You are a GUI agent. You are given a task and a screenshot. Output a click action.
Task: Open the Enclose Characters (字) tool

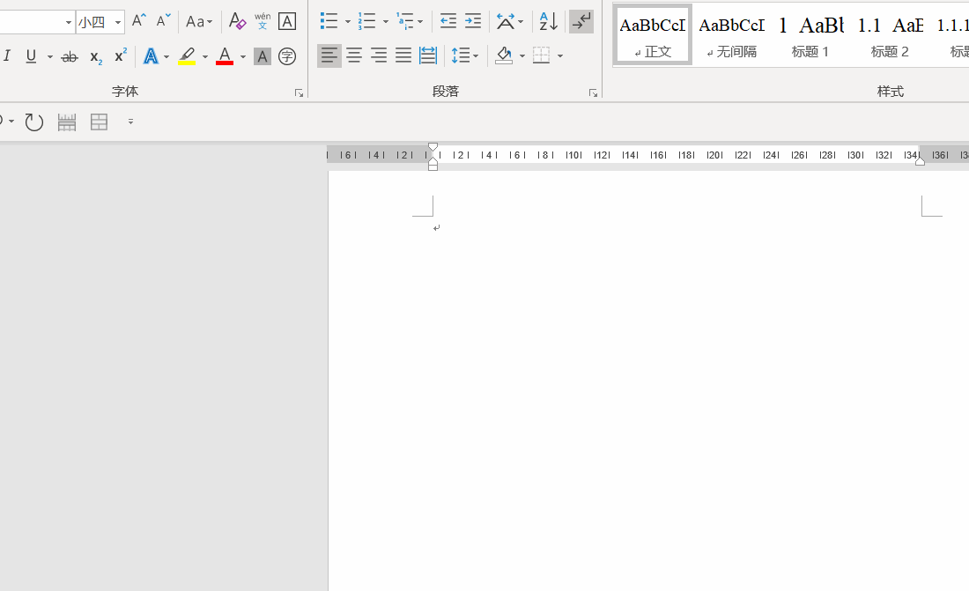coord(287,57)
